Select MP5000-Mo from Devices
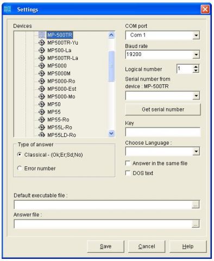The image size is (214, 261). point(61,96)
